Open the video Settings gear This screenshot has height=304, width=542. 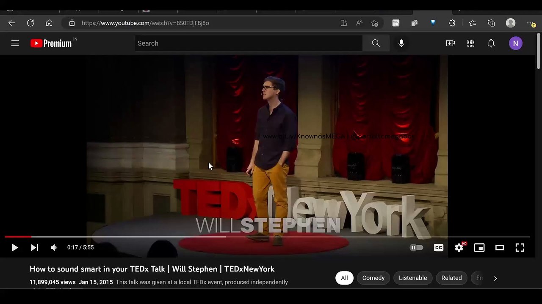tap(459, 247)
